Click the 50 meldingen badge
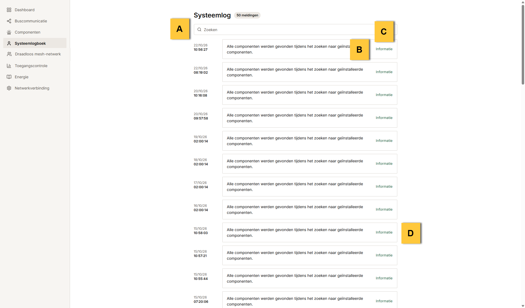 coord(247,15)
